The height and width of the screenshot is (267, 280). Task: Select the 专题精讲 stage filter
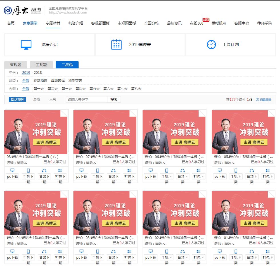(x=40, y=80)
